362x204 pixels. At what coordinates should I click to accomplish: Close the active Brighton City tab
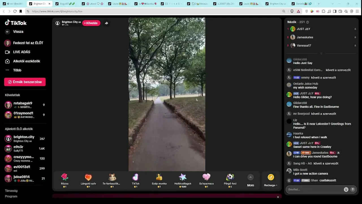coord(49,4)
